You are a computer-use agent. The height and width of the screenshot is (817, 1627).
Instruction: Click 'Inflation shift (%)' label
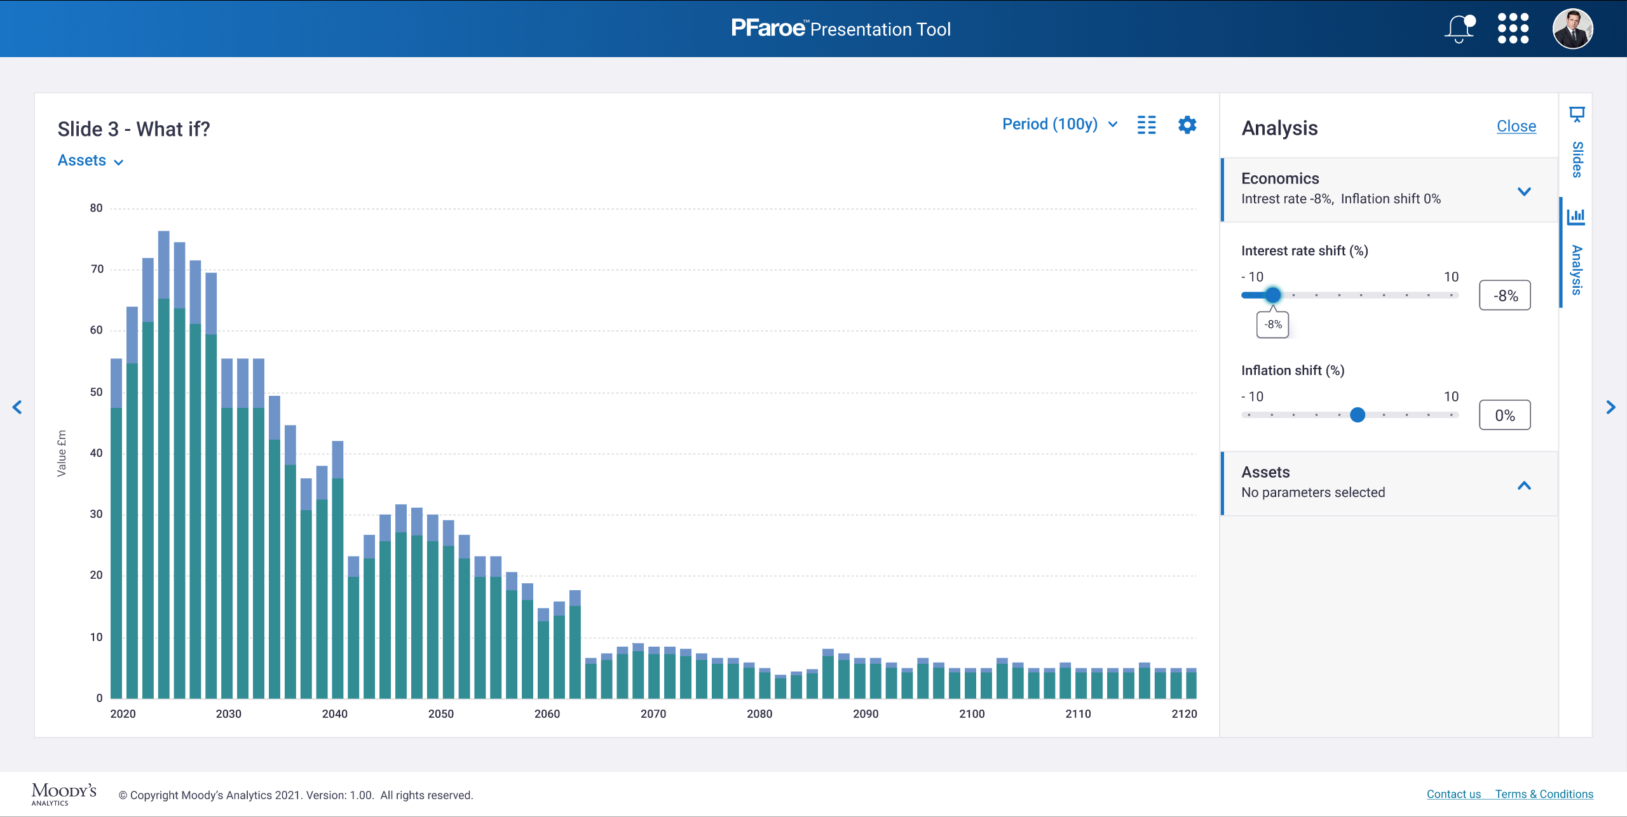click(1293, 370)
